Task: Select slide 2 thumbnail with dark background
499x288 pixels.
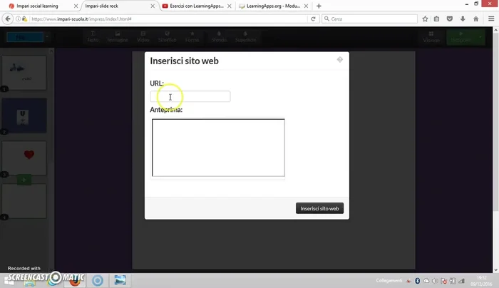Action: (24, 115)
